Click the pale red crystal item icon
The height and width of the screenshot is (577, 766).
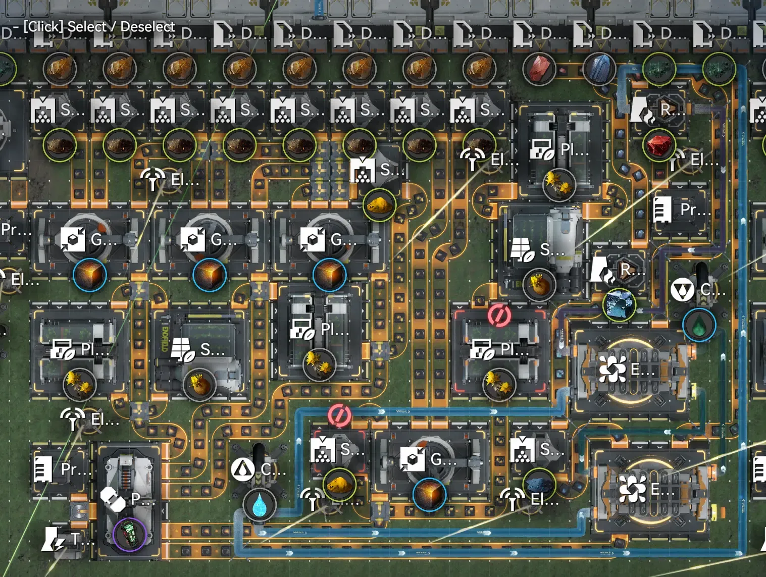click(x=539, y=68)
